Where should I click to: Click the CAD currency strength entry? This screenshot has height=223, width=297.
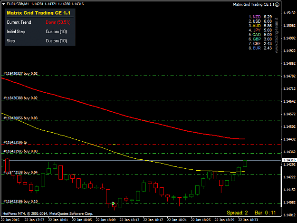point(260,35)
